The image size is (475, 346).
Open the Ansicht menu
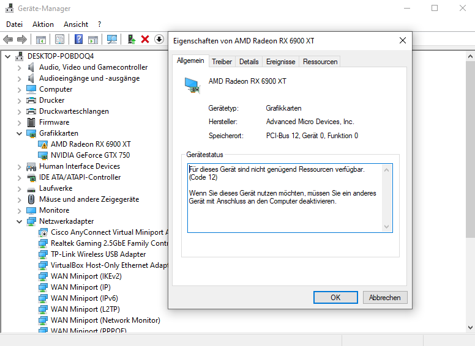point(76,24)
